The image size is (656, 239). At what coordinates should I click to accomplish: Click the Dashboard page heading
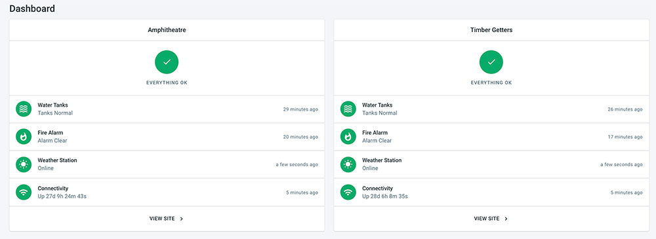point(32,9)
